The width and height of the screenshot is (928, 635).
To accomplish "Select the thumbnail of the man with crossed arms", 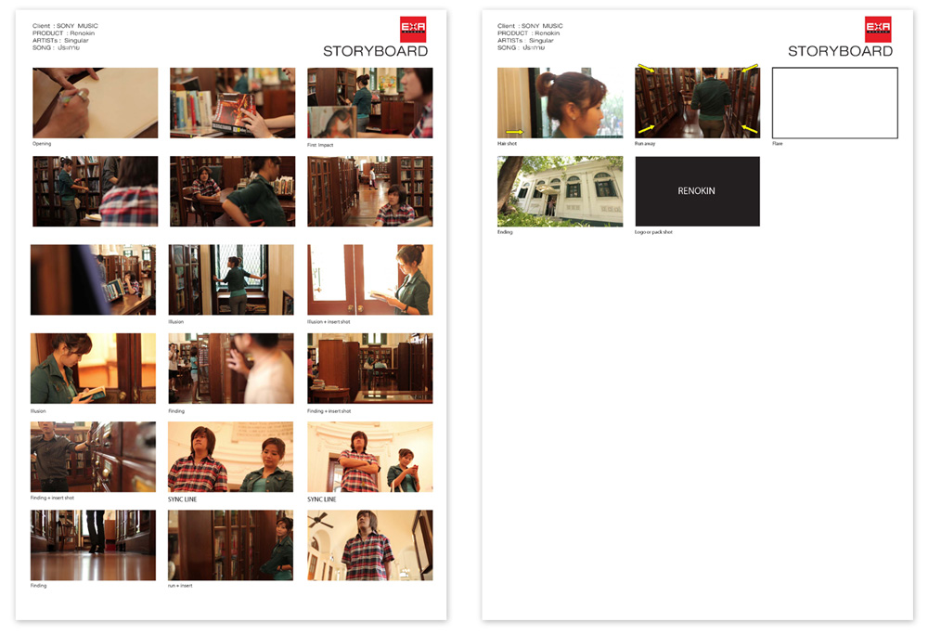I will (x=370, y=457).
